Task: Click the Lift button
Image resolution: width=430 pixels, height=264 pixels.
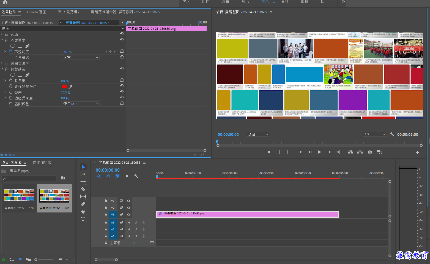Action: coord(350,152)
